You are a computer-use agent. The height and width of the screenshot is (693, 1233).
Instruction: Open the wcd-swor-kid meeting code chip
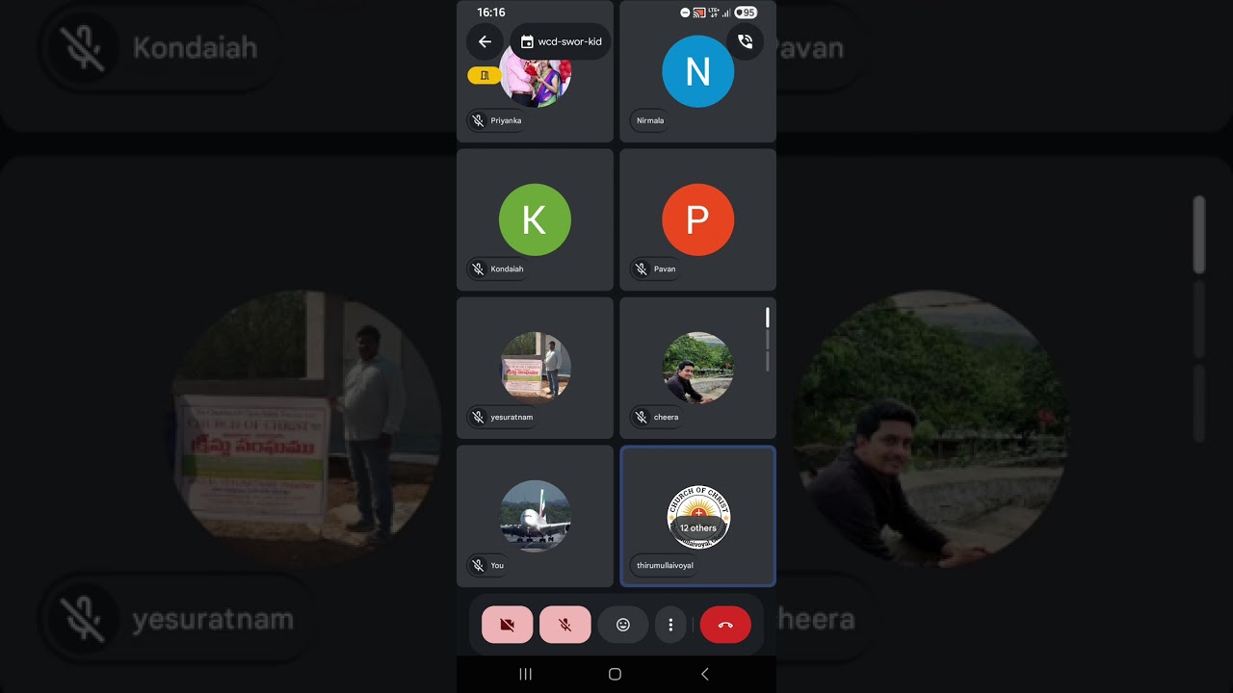[x=561, y=41]
